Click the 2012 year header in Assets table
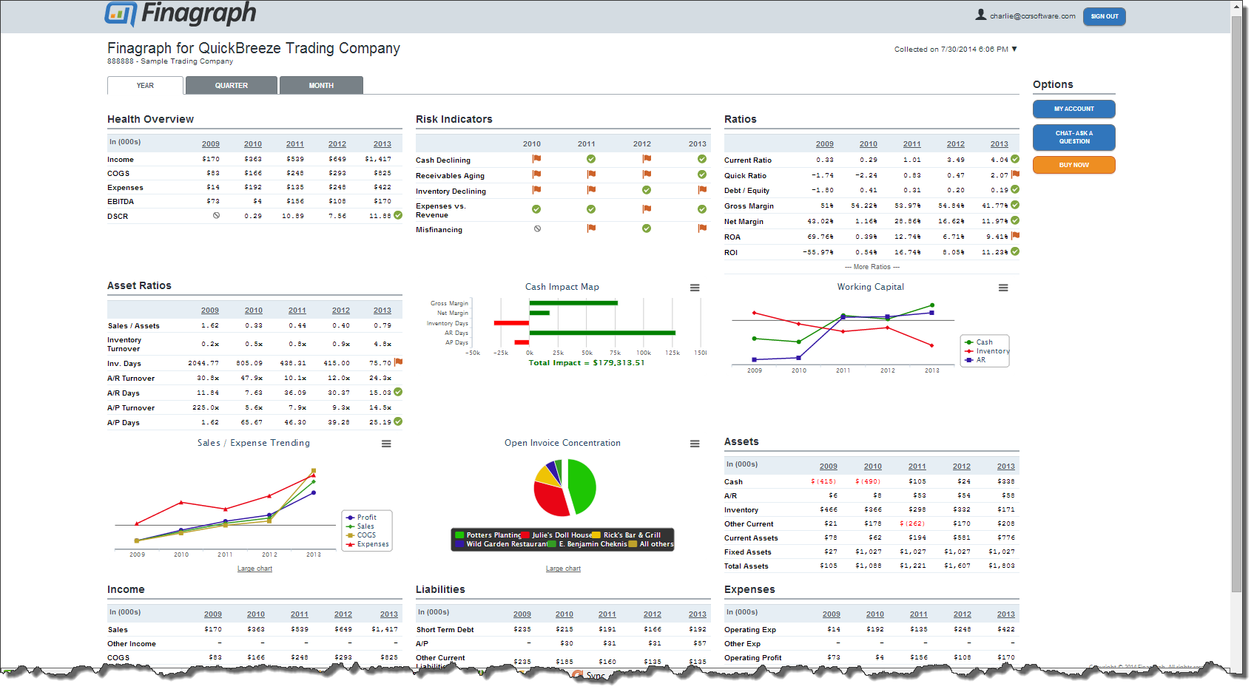This screenshot has width=1254, height=695. pos(961,467)
